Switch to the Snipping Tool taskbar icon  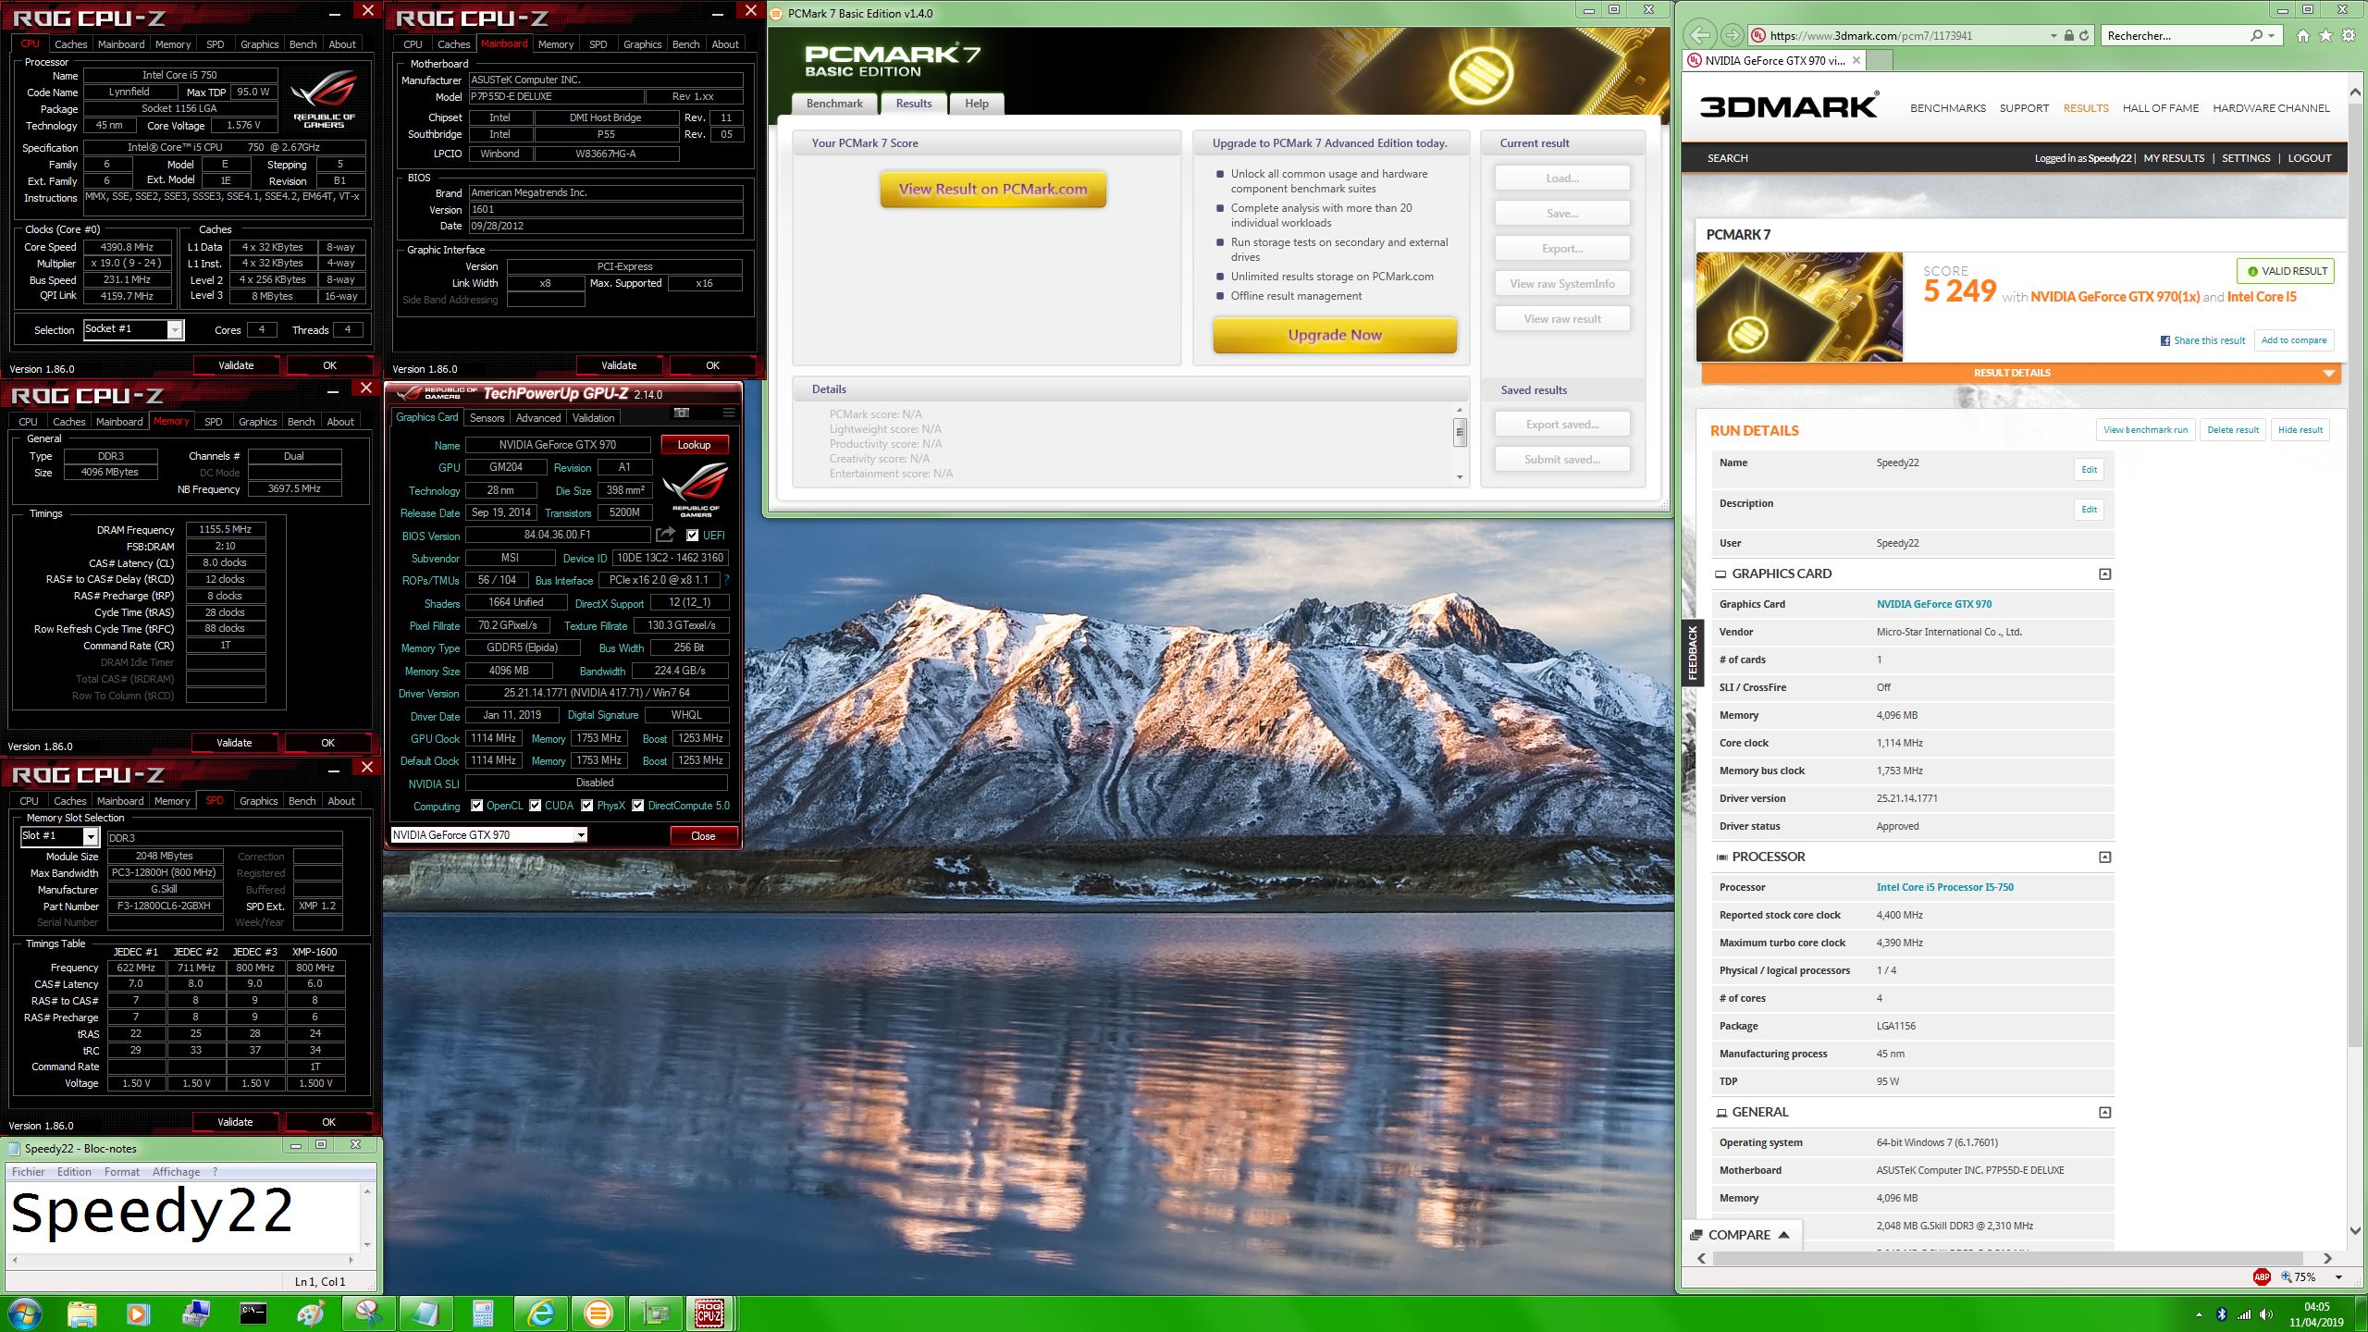tap(367, 1313)
